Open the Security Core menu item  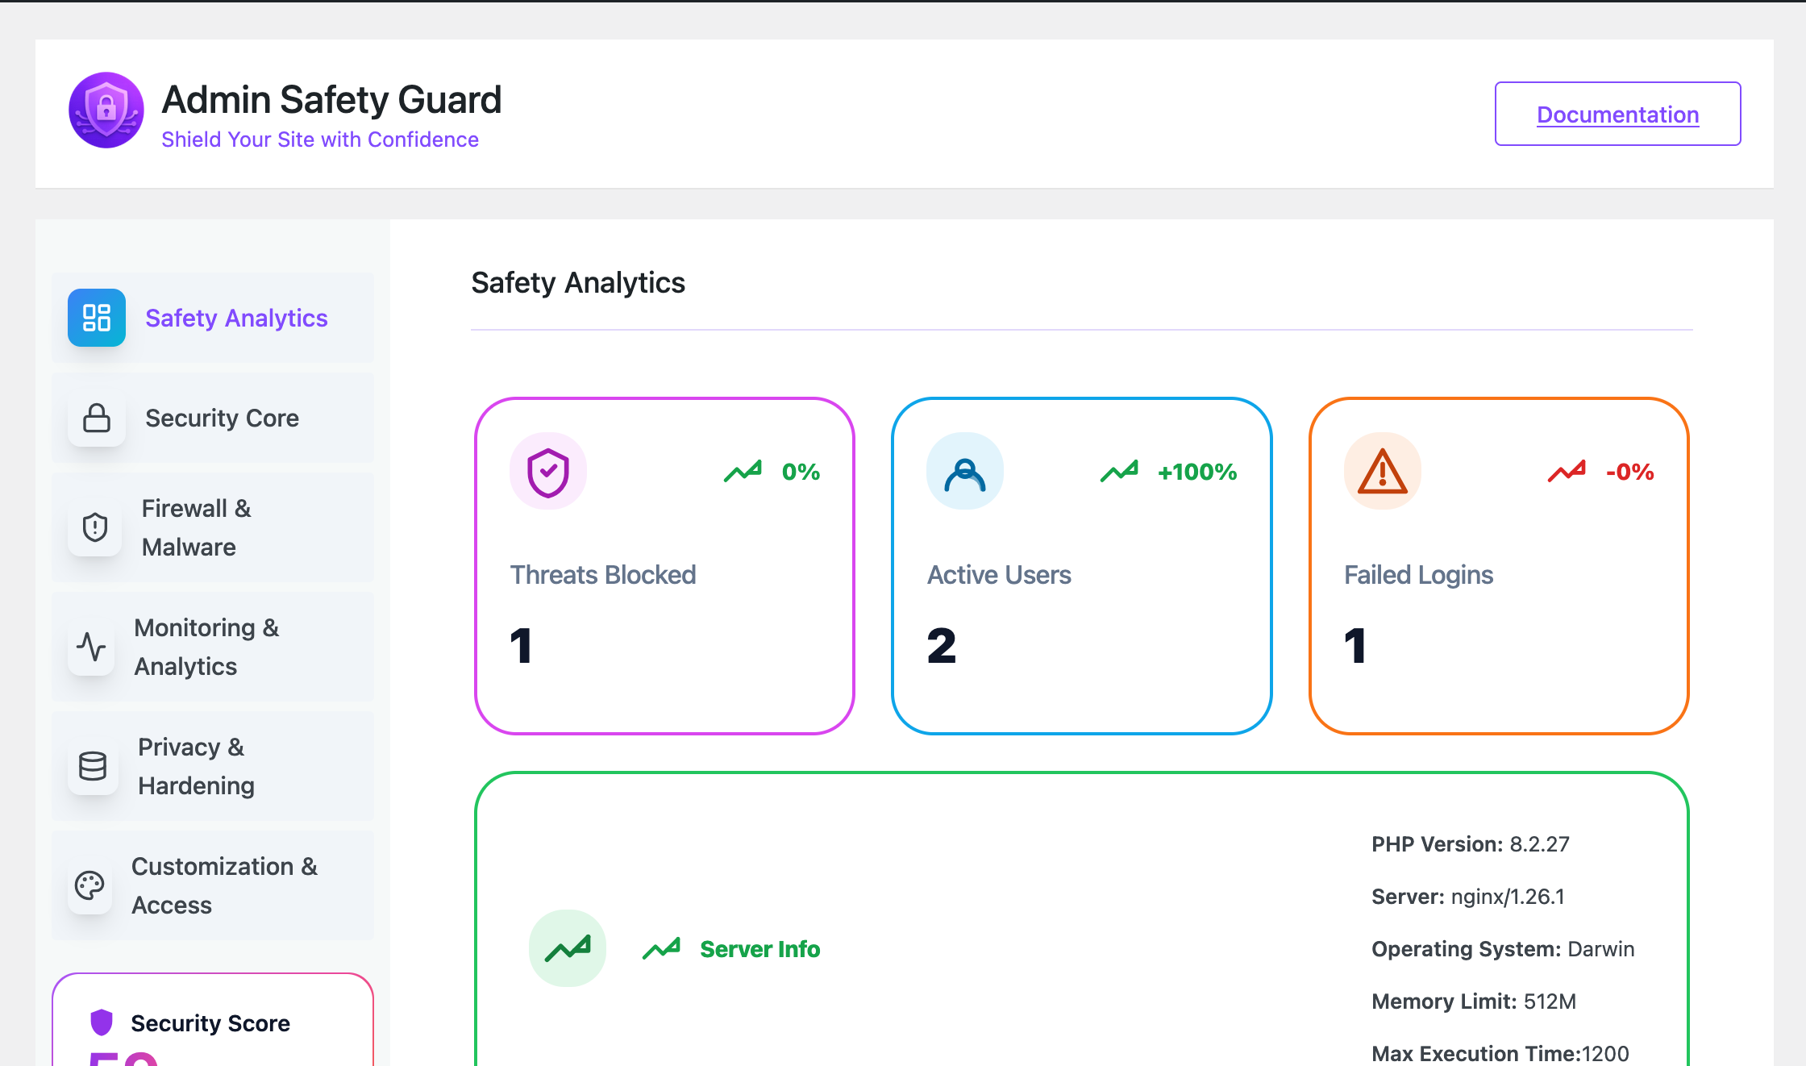tap(222, 418)
